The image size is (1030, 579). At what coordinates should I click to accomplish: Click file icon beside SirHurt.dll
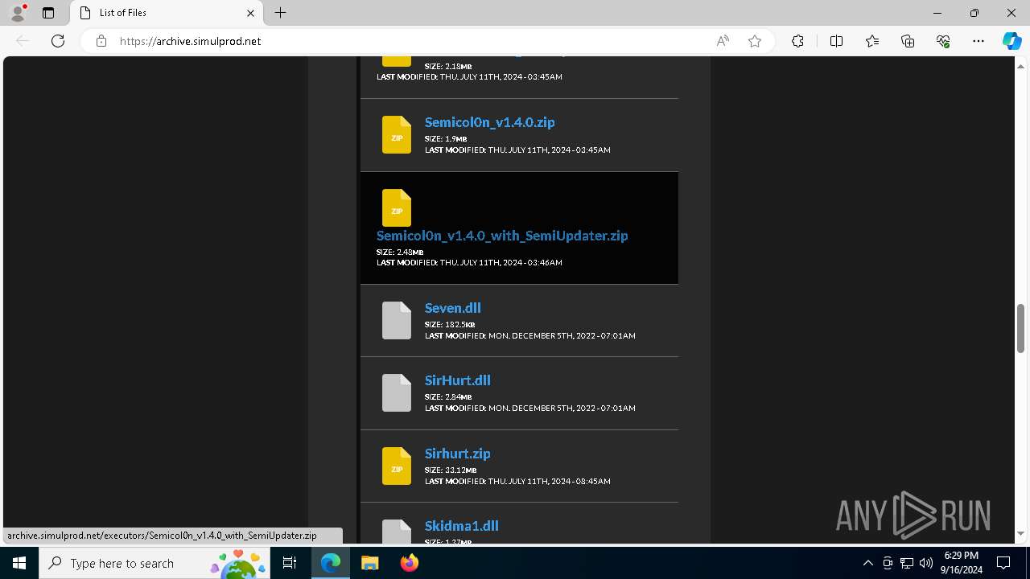point(397,392)
